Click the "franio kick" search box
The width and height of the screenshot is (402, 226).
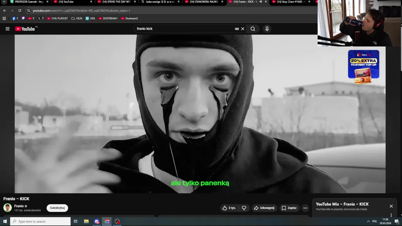coord(185,29)
